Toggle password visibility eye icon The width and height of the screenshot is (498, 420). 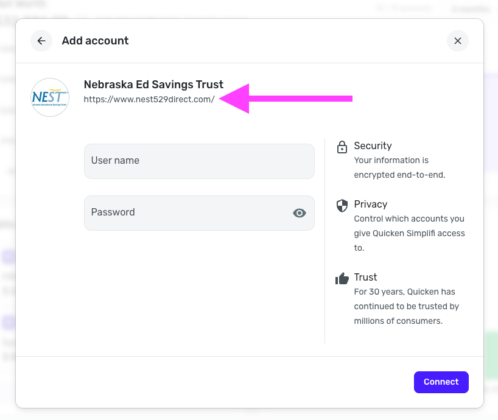(x=299, y=212)
